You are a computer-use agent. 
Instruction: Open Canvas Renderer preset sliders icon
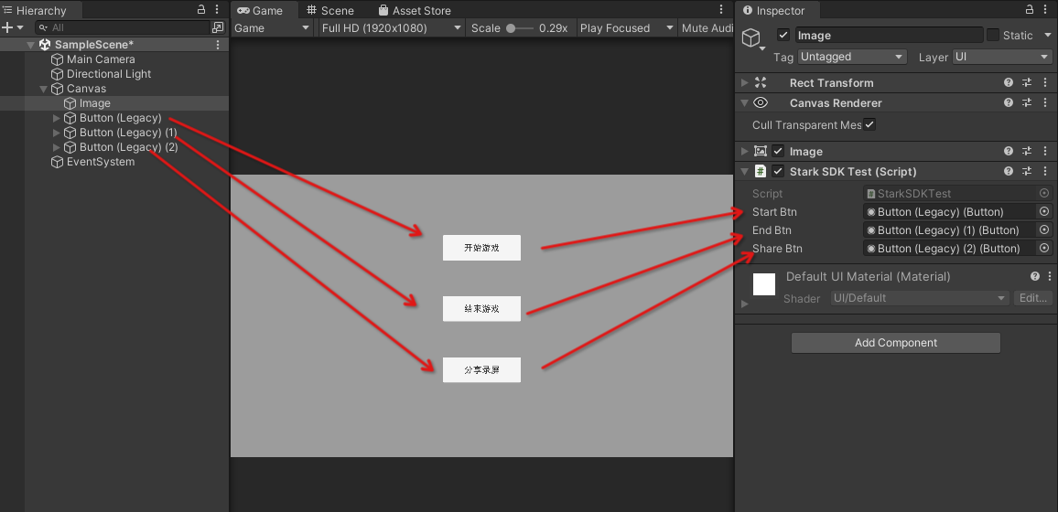point(1027,103)
